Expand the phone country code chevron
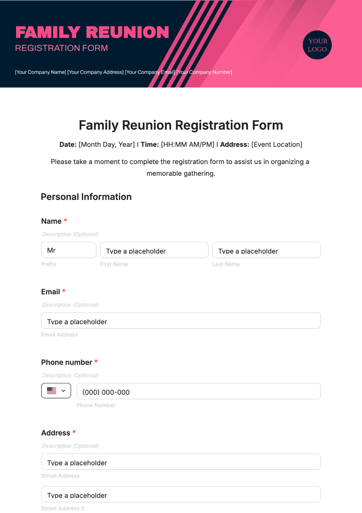362x513 pixels. 63,391
